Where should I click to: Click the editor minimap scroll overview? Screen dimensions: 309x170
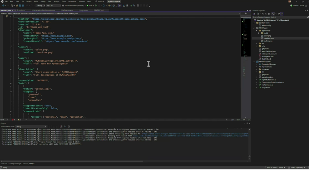pos(246,67)
